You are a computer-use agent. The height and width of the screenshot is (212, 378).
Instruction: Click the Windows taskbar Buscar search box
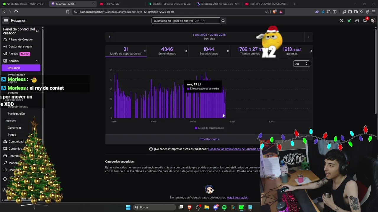154,207
